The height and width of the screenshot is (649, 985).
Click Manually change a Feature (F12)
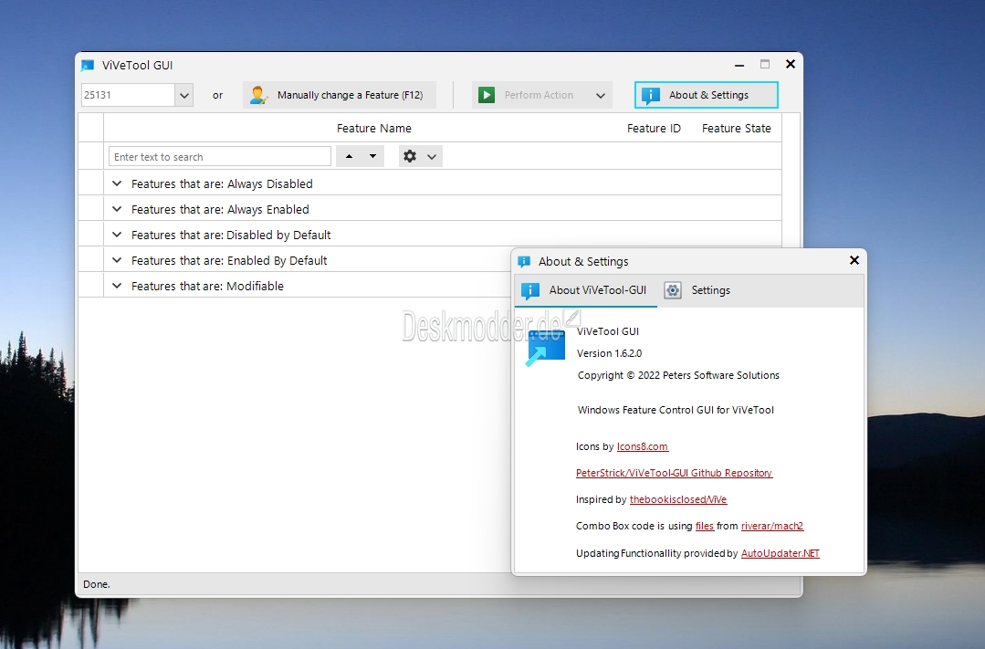pos(340,96)
